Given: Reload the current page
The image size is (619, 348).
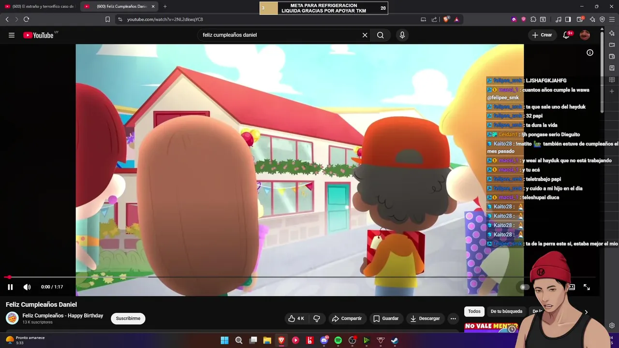Looking at the screenshot, I should tap(26, 19).
